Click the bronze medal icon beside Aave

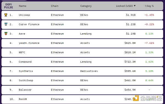click(6, 34)
